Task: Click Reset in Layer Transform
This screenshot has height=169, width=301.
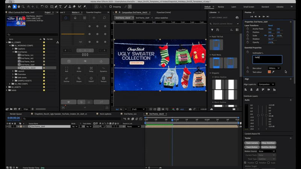Action: pyautogui.click(x=271, y=26)
